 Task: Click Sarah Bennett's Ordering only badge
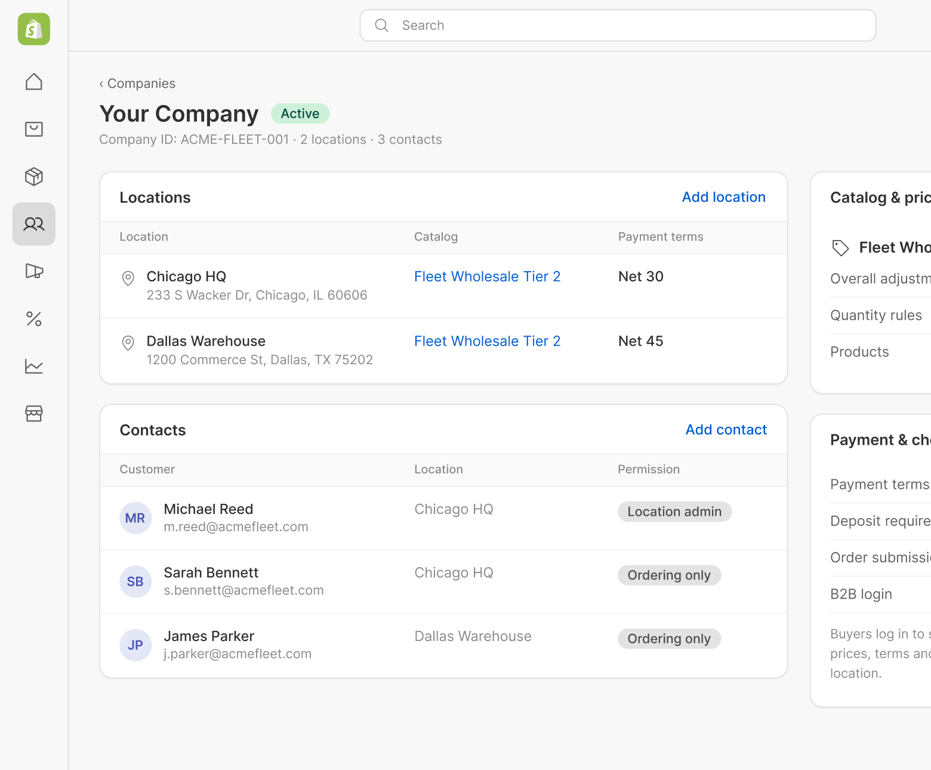[x=669, y=575]
